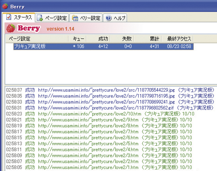This screenshot has width=217, height=171.
Task: Click last access time 08/23 02:58
Action: (179, 46)
